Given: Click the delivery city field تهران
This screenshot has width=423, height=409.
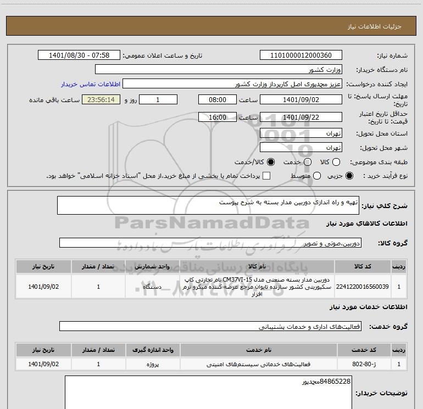Looking at the screenshot, I should tap(301, 148).
